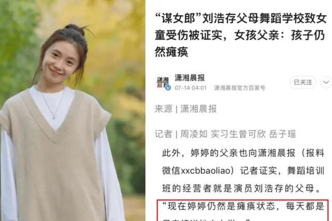Click the 来源 | 潇湘晨报 source line

(186, 109)
